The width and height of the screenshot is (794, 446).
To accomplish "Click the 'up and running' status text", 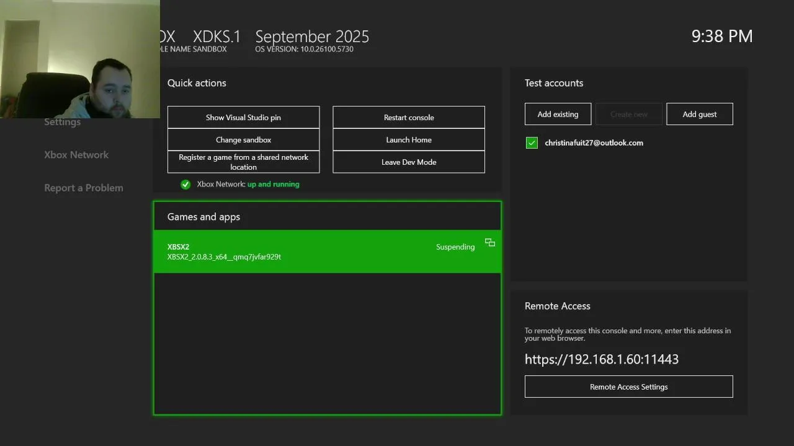I will click(273, 184).
